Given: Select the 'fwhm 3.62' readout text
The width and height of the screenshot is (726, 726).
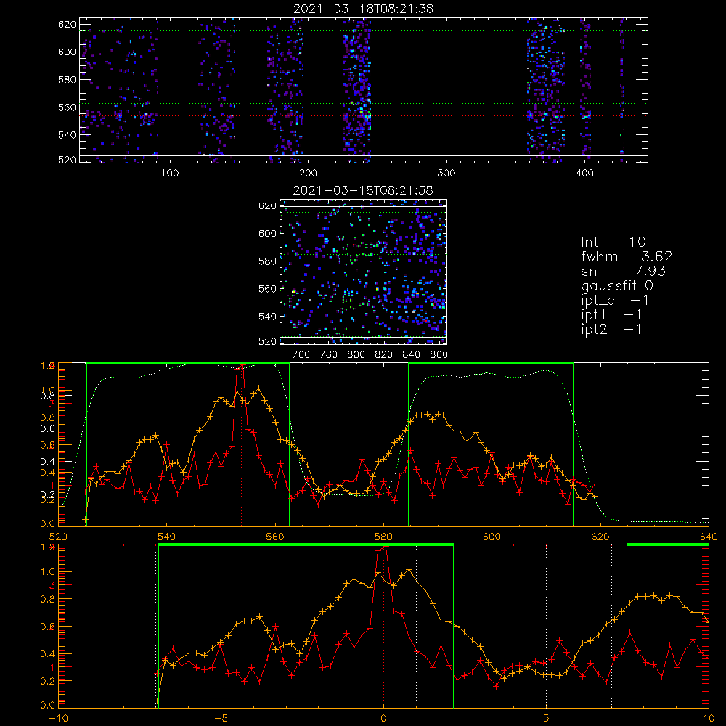Looking at the screenshot, I should coord(627,256).
